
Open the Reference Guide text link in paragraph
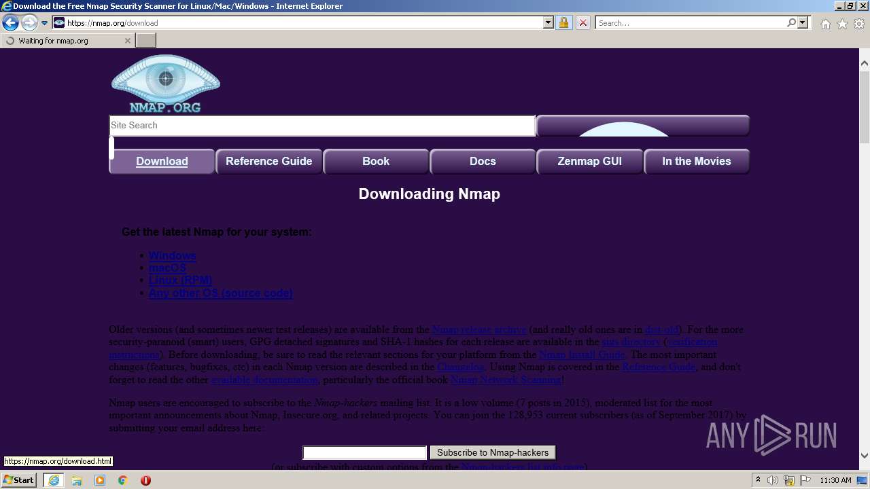(x=659, y=367)
